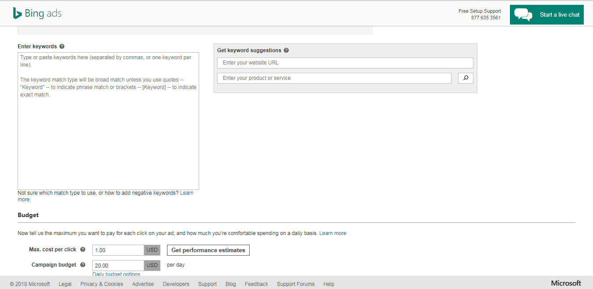Screen dimensions: 593x289
Task: Open the Feedback footer link
Action: point(256,284)
